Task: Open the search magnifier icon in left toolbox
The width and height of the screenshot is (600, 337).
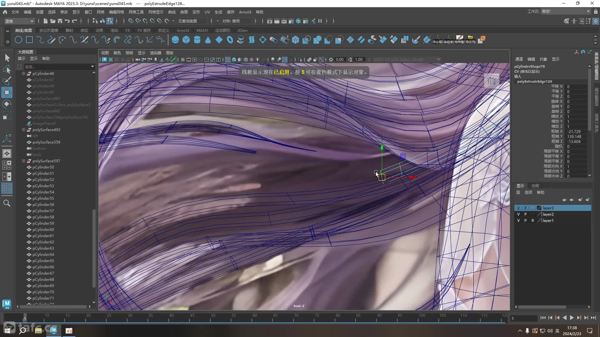Action: pos(7,203)
